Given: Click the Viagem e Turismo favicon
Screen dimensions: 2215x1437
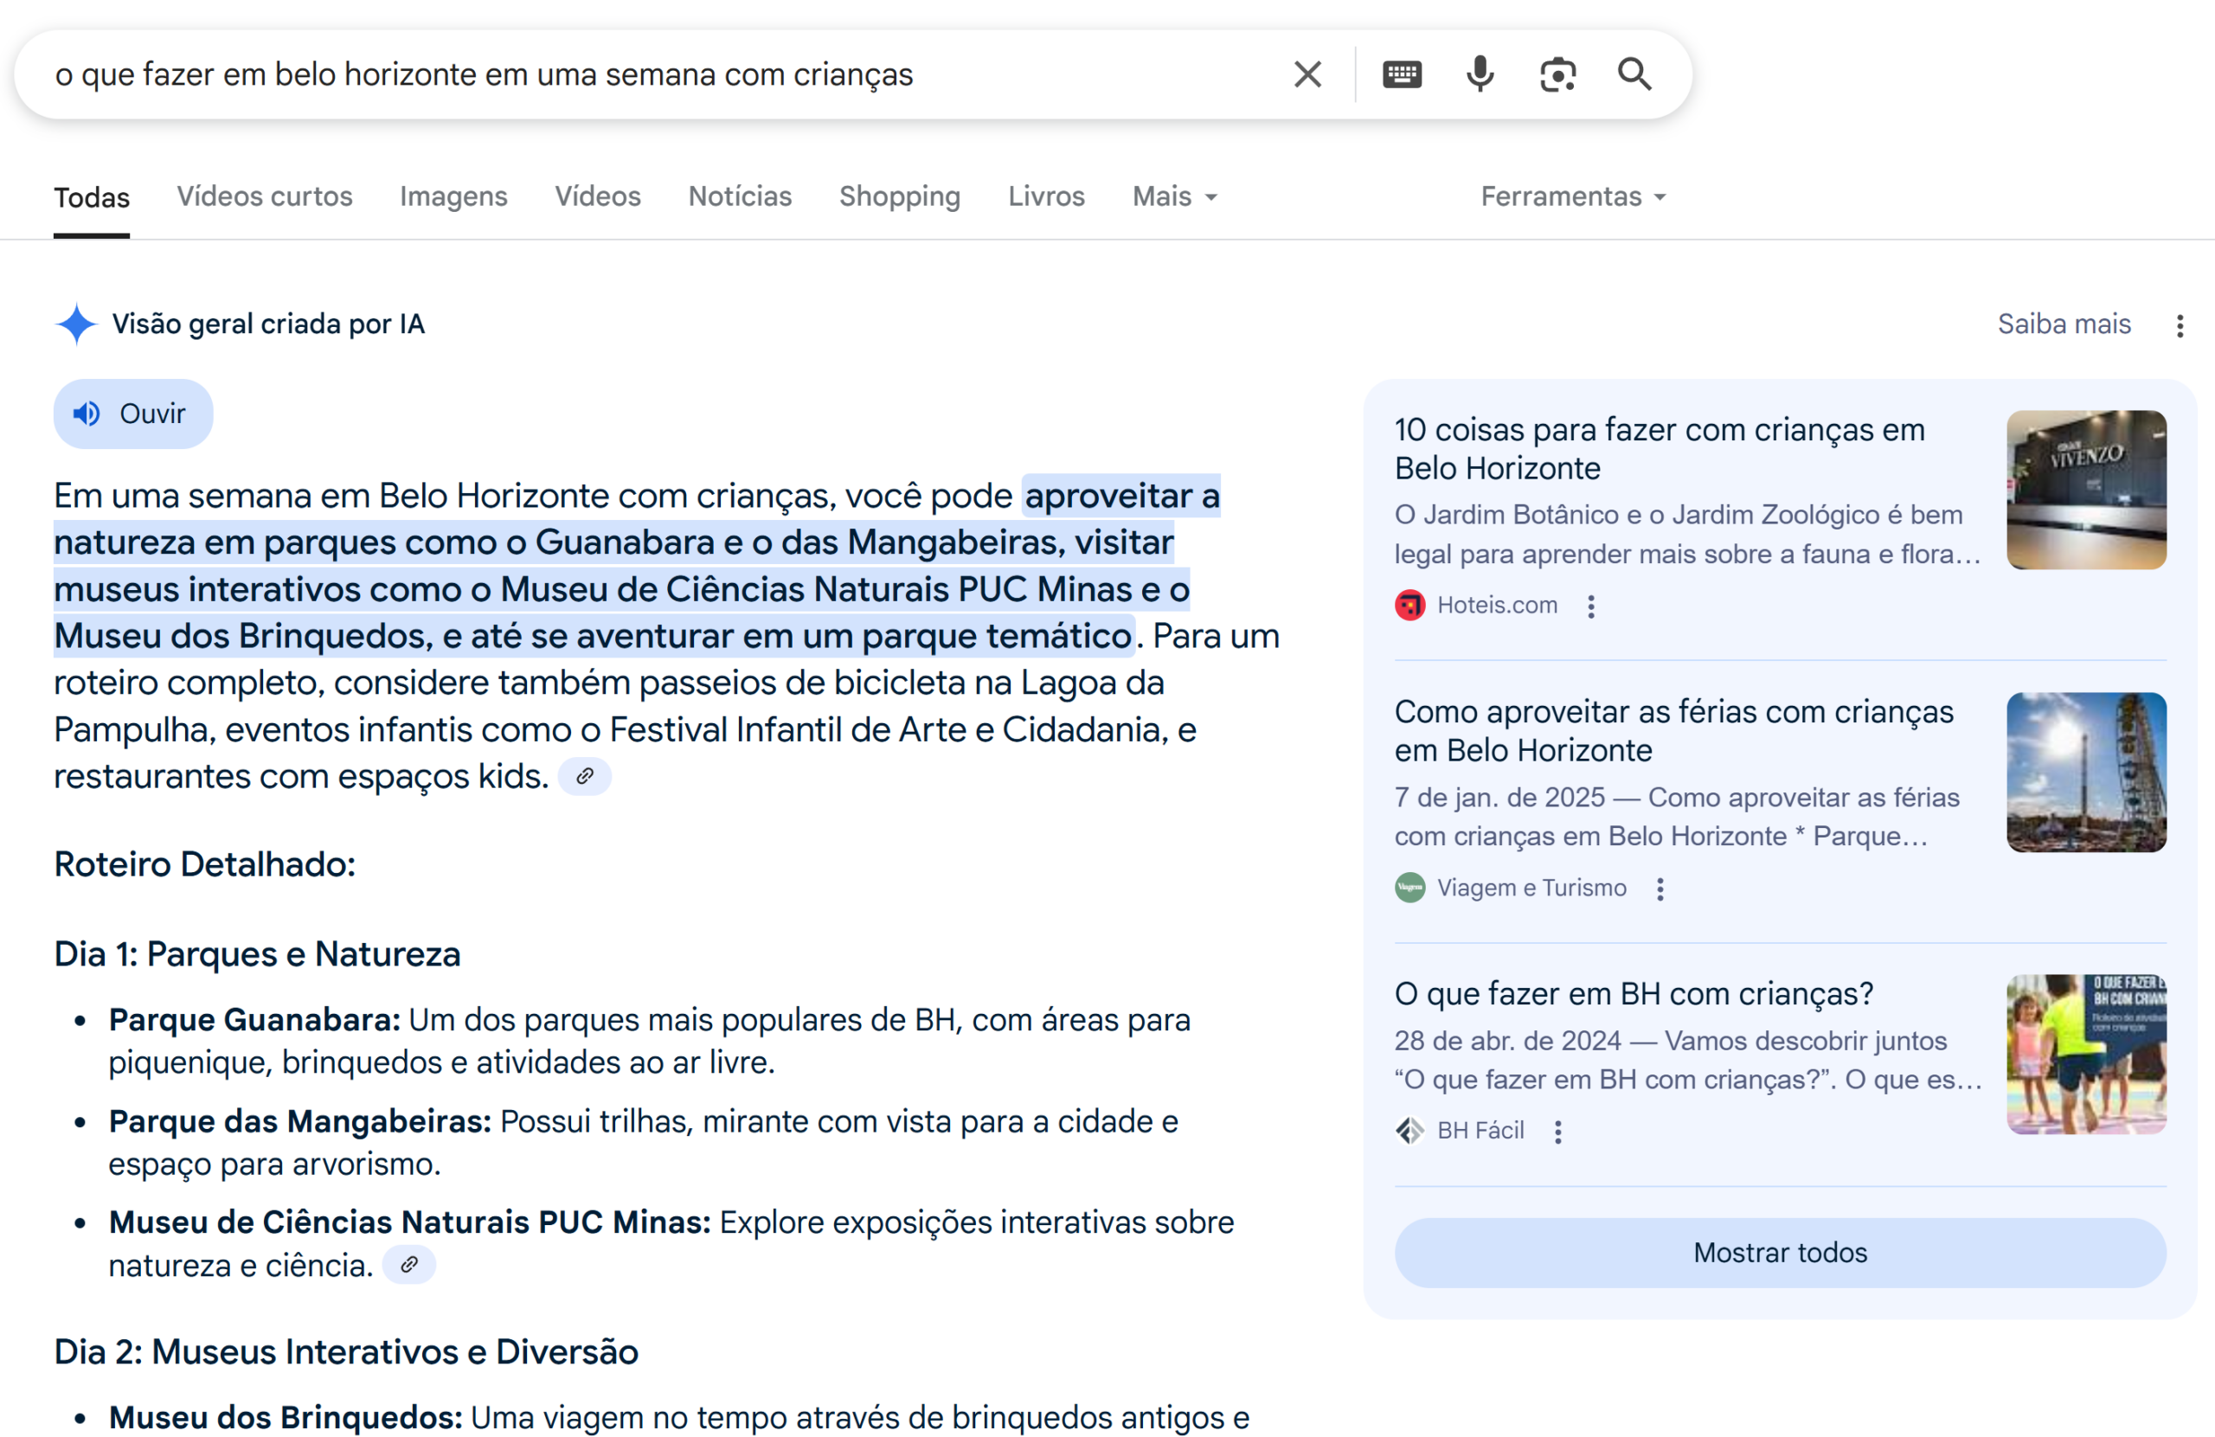Looking at the screenshot, I should (x=1410, y=888).
